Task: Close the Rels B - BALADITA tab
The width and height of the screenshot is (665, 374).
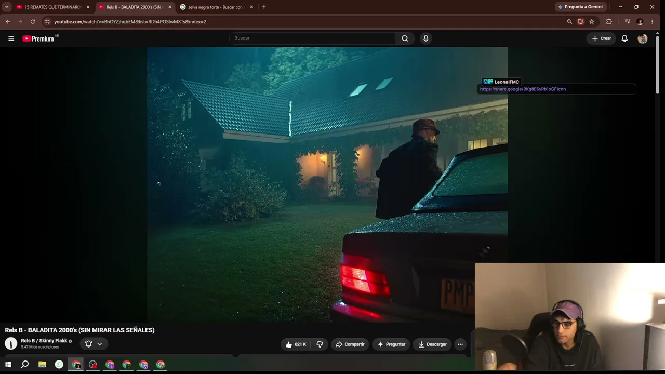Action: tap(169, 7)
